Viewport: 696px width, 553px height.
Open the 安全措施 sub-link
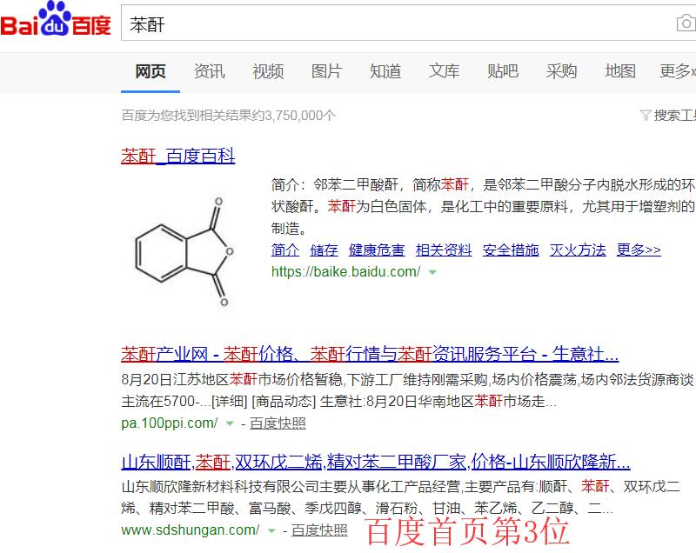pyautogui.click(x=511, y=250)
